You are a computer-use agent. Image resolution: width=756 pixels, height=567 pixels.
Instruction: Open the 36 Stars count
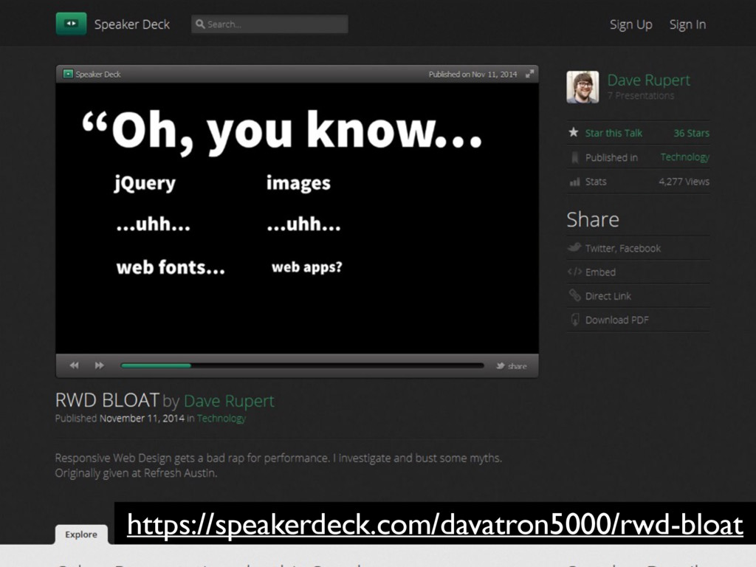pyautogui.click(x=691, y=133)
